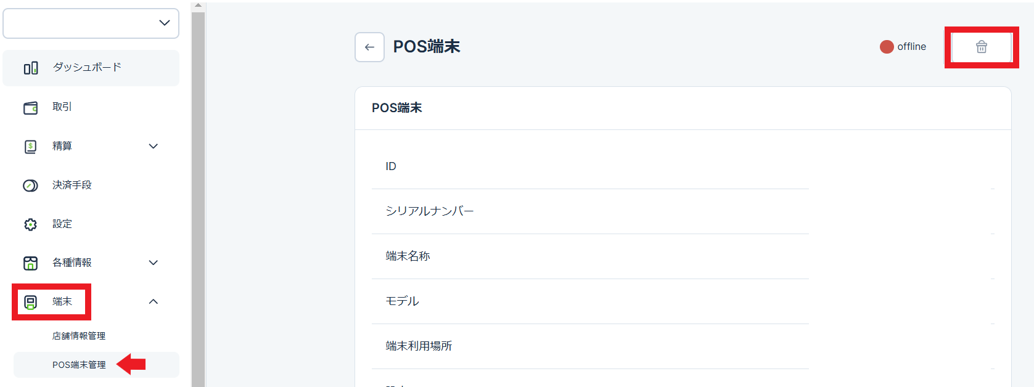This screenshot has width=1034, height=387.
Task: Click the 設定 gear icon
Action: [31, 224]
